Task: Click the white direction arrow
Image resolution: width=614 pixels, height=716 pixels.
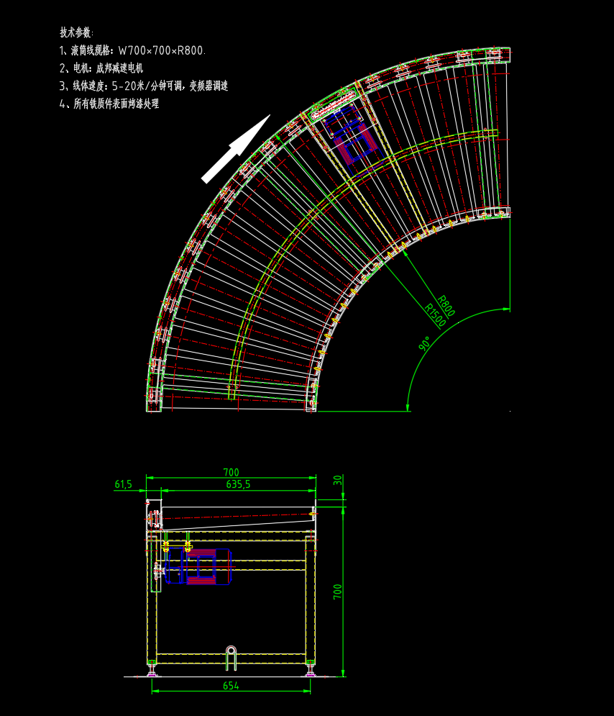Action: pos(236,149)
